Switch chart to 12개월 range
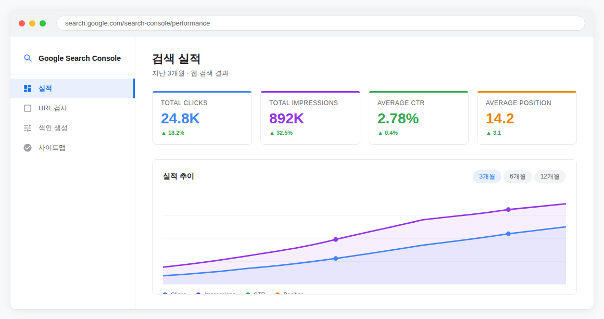The image size is (604, 319). 550,176
